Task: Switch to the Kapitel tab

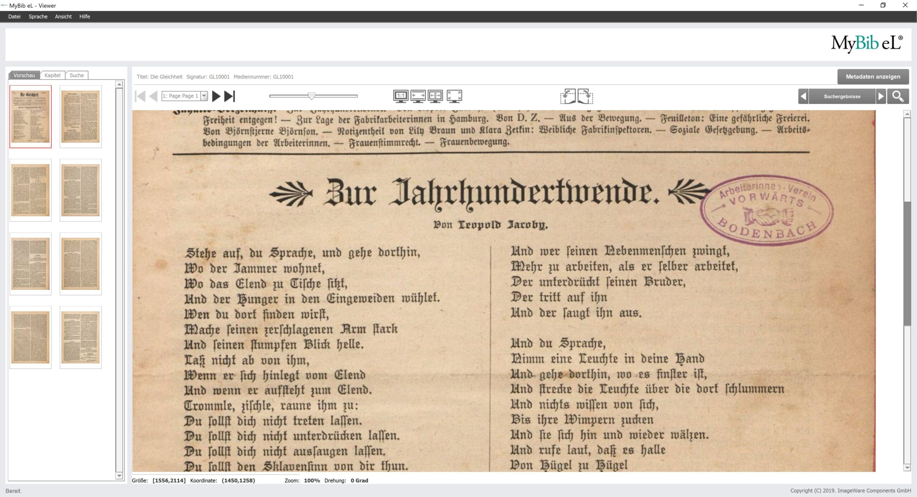Action: [52, 75]
